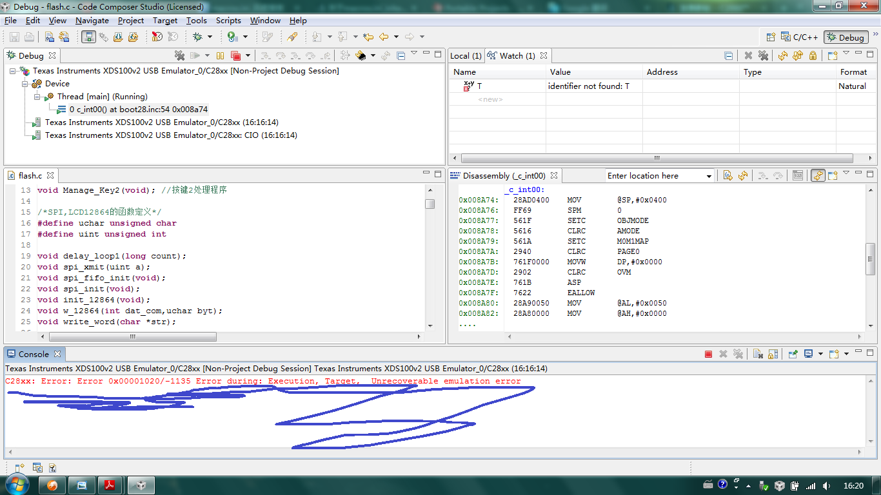Click the Disassembly view vertical scrollbar thumb
Image resolution: width=881 pixels, height=495 pixels.
(x=870, y=258)
